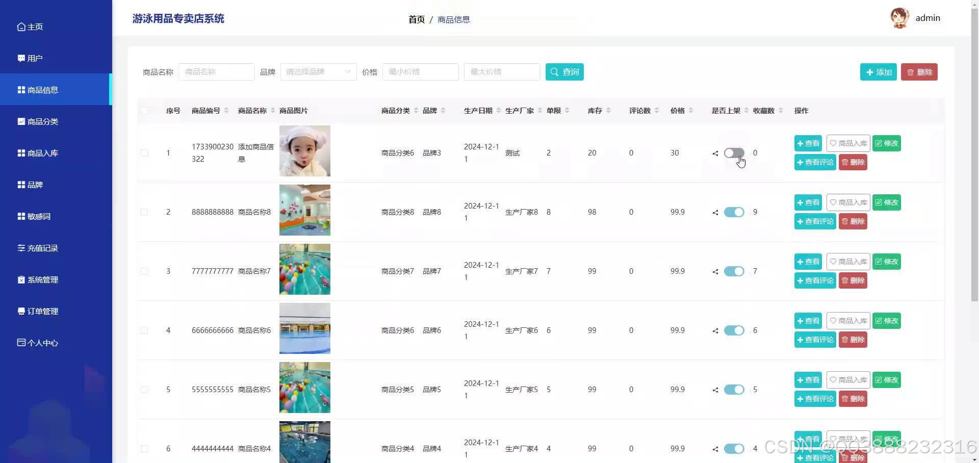
Task: Click the 系统管理 sidebar icon
Action: pos(21,279)
